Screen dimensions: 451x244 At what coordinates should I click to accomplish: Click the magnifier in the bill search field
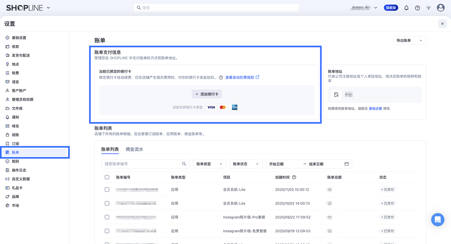[184, 164]
